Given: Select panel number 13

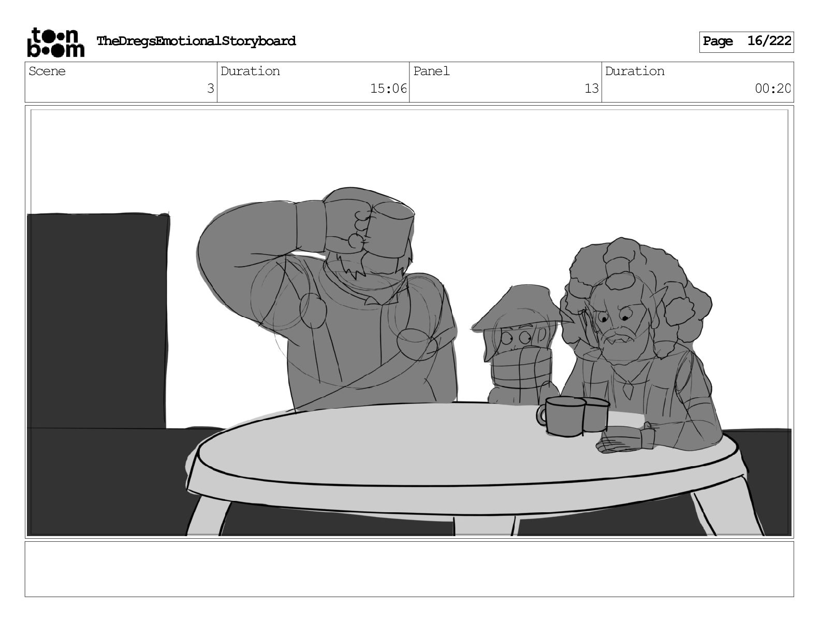Looking at the screenshot, I should coord(591,89).
